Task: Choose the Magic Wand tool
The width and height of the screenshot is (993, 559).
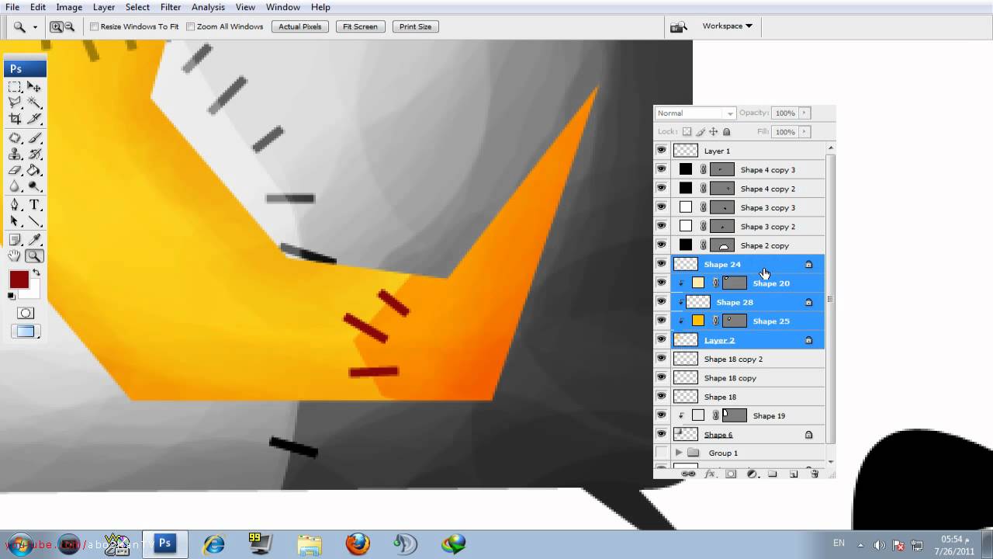Action: pos(34,102)
